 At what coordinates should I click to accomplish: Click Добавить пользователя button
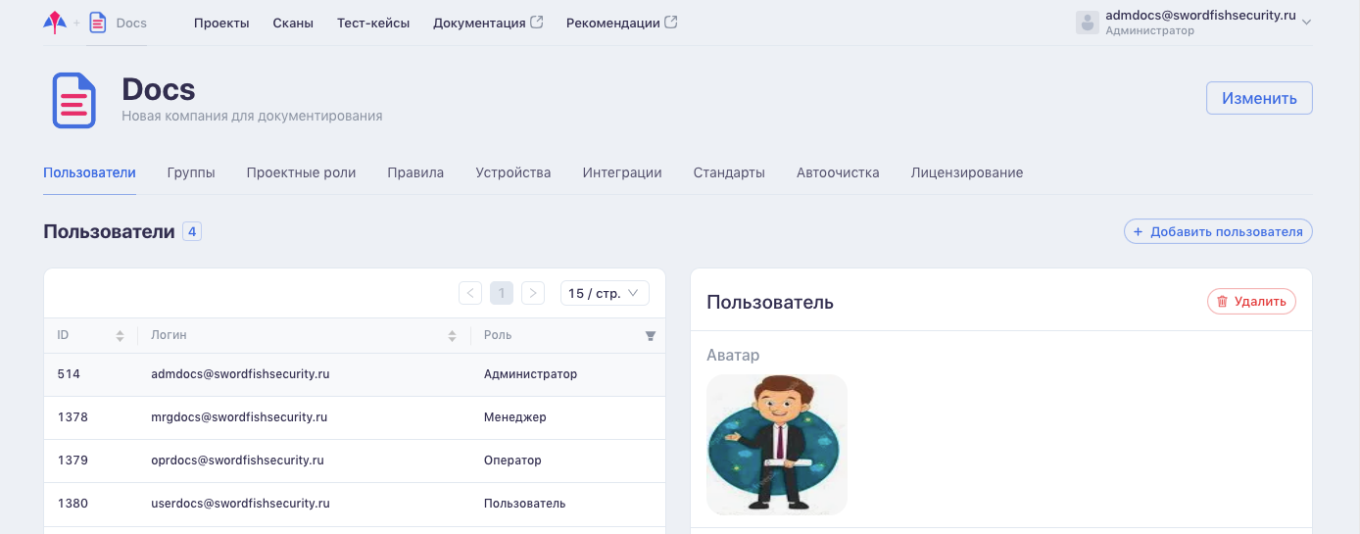(x=1217, y=231)
